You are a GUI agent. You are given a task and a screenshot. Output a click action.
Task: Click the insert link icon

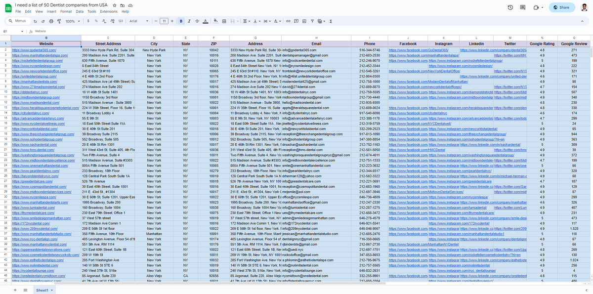coord(289,21)
